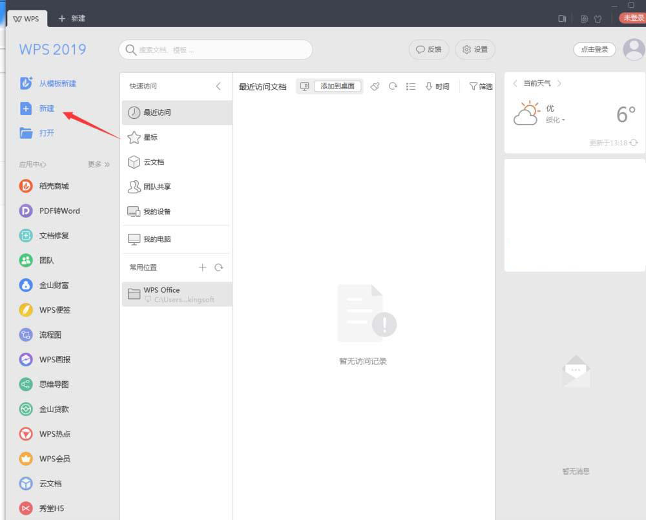Viewport: 646px width, 520px height.
Task: Open the 金山财富 icon
Action: pos(26,285)
